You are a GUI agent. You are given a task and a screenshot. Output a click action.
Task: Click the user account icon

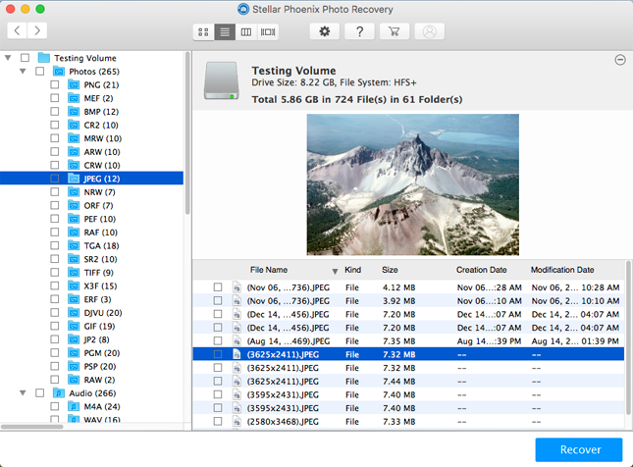430,31
